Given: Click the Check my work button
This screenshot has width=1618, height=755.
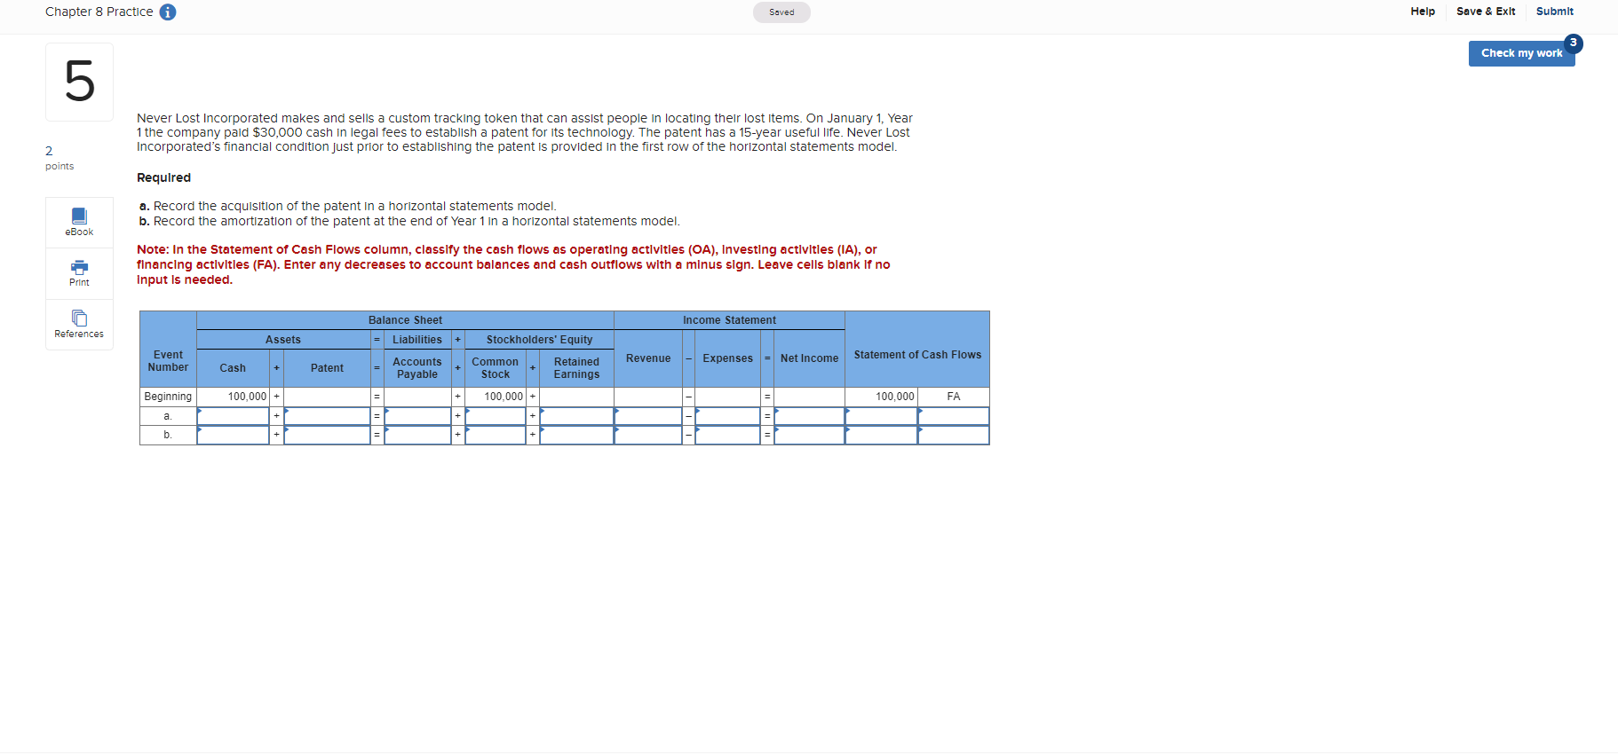Looking at the screenshot, I should 1521,53.
